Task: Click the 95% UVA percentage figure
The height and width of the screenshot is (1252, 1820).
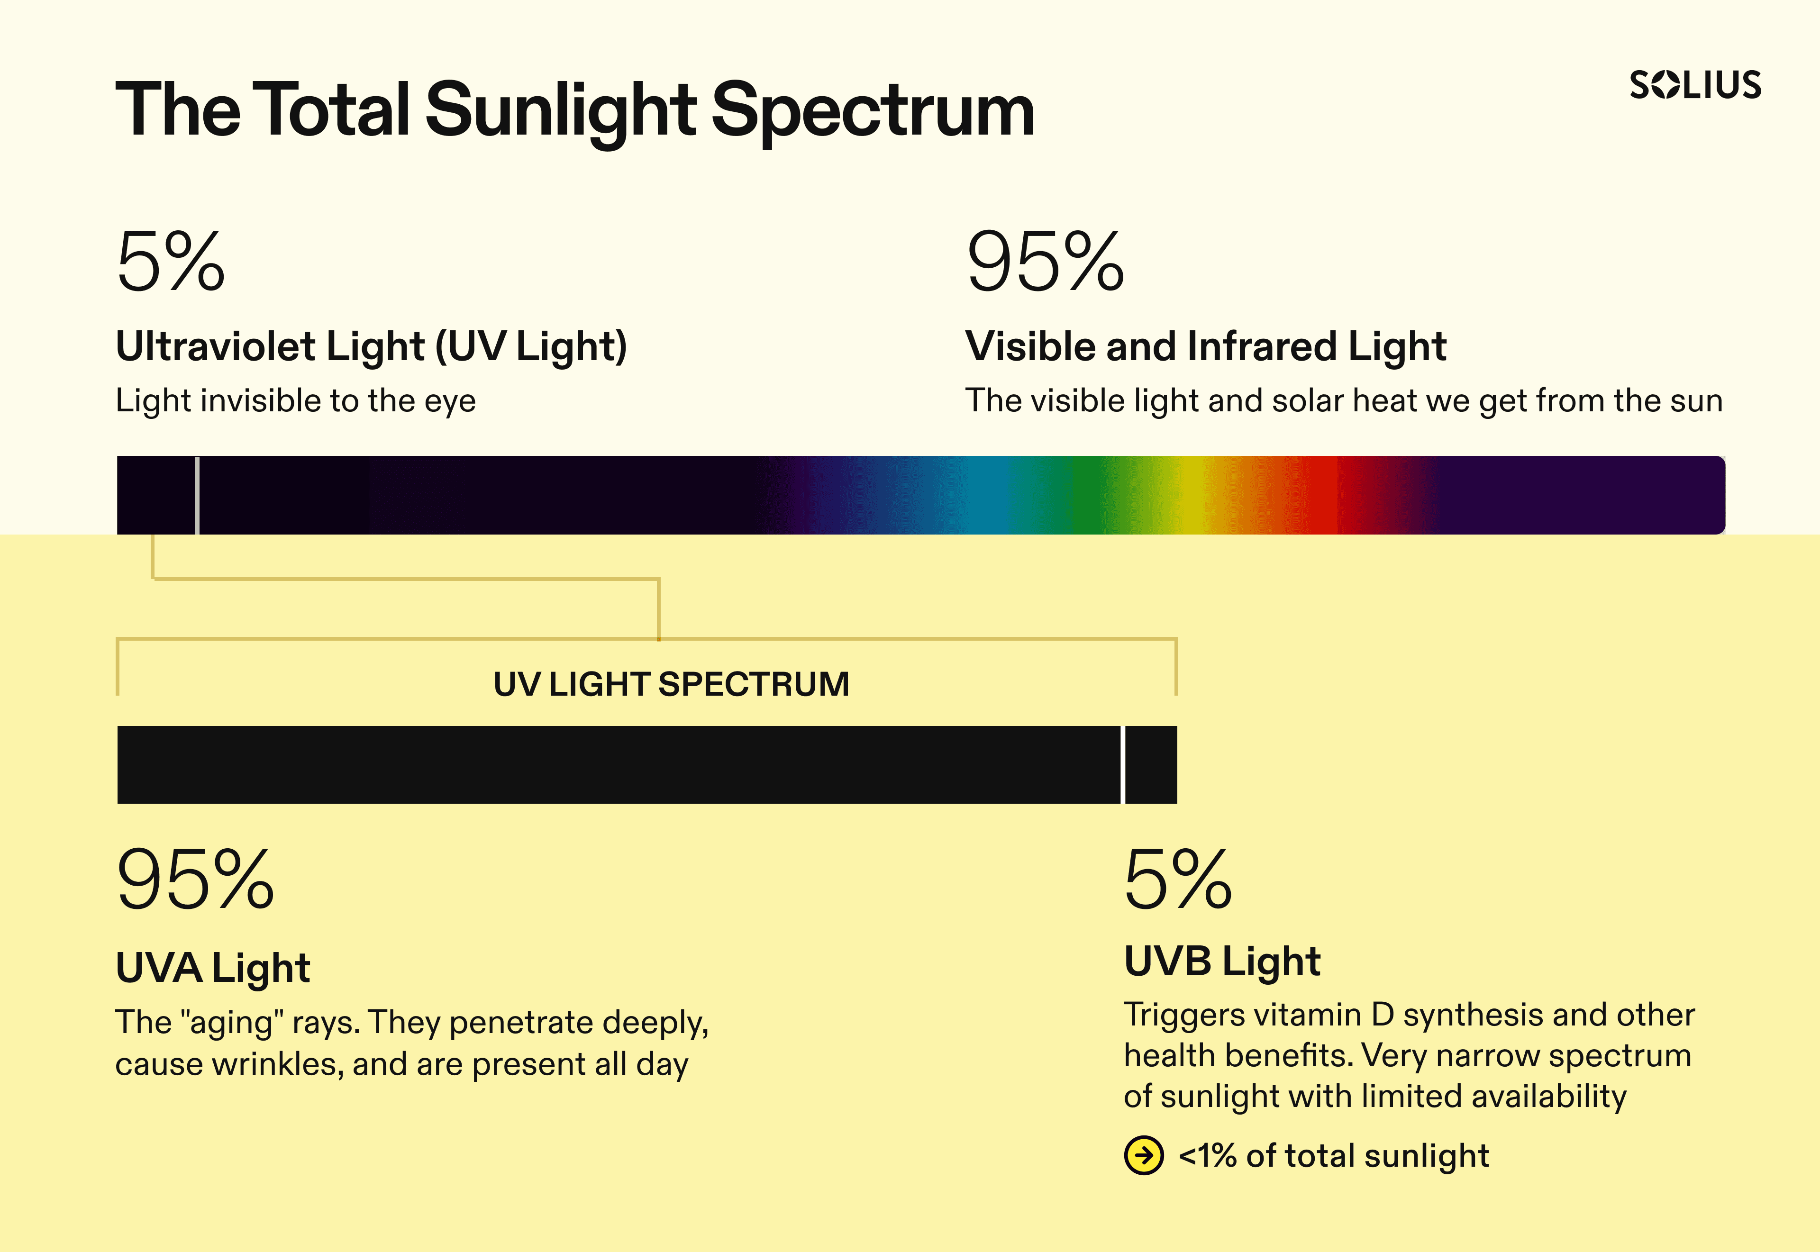Action: click(x=195, y=880)
